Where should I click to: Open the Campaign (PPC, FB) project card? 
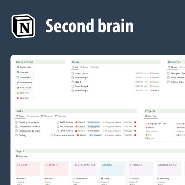click(158, 131)
